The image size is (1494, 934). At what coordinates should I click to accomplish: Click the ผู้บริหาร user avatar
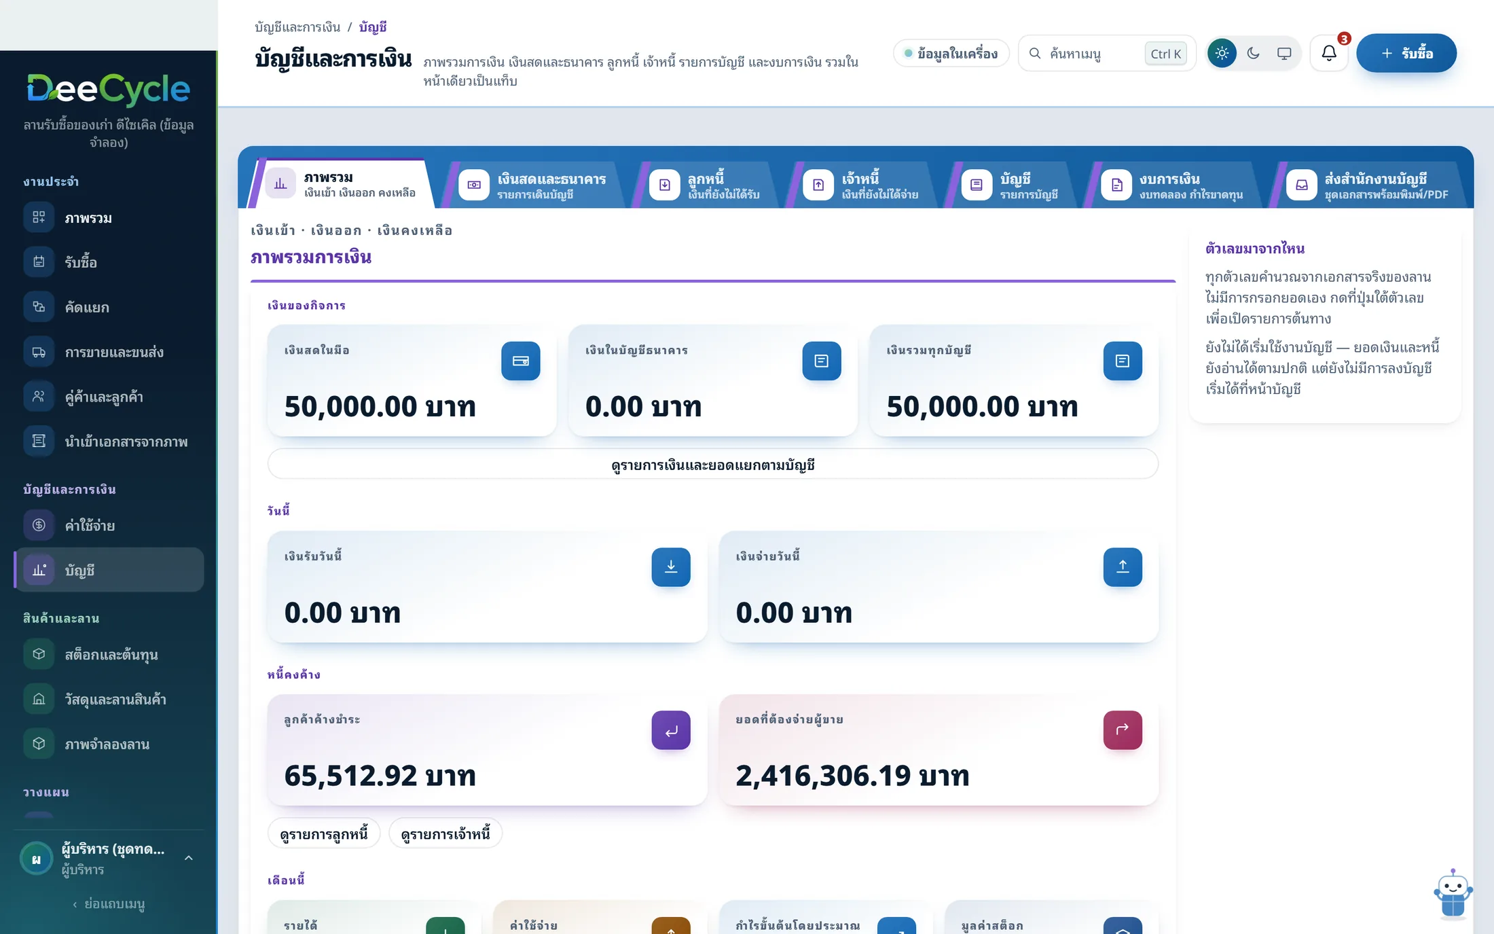(37, 859)
